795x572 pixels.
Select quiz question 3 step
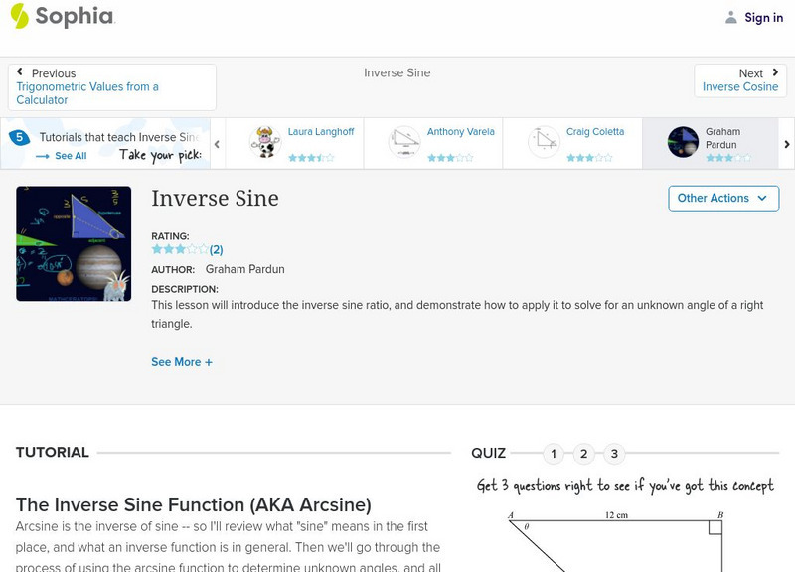(x=615, y=454)
